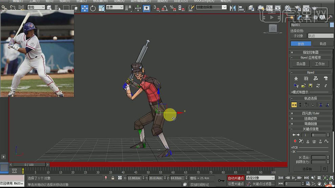Click the Unlink Selection icon
This screenshot has width=335, height=188.
coord(13,8)
